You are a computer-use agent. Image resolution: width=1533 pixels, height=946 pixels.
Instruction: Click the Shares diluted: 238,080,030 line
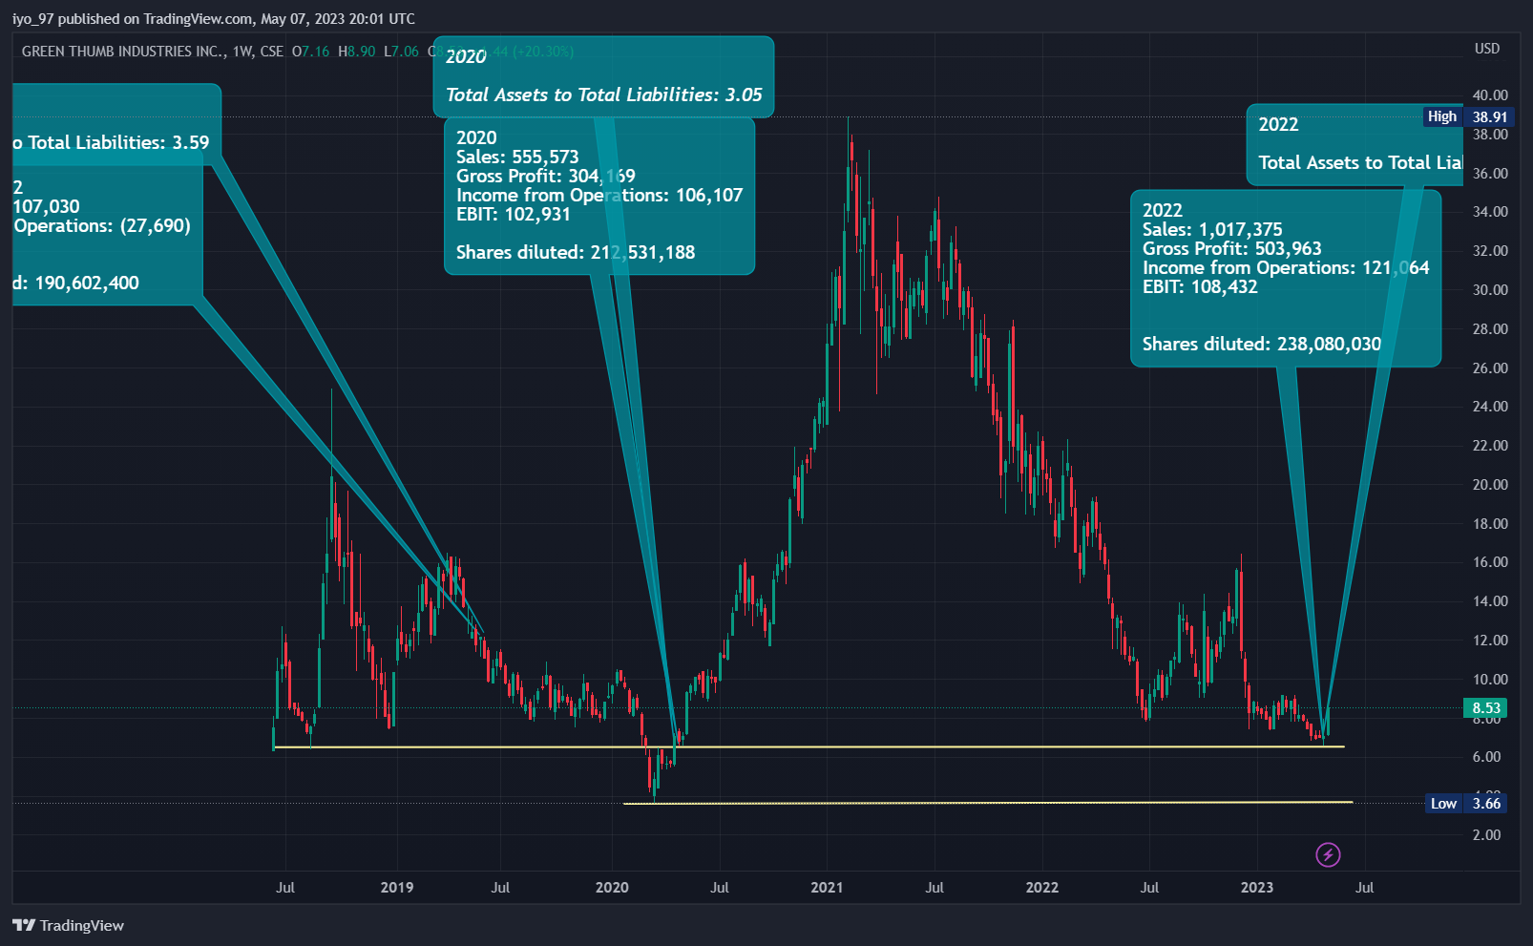click(x=1261, y=344)
